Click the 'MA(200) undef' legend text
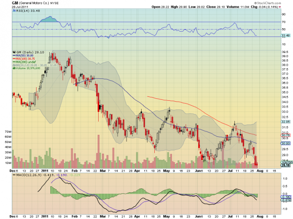This screenshot has height=219, width=293. click(x=25, y=62)
